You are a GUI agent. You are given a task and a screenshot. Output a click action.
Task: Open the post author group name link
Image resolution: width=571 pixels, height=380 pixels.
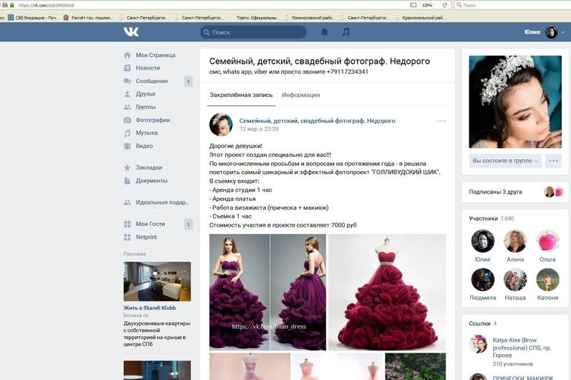coord(317,120)
